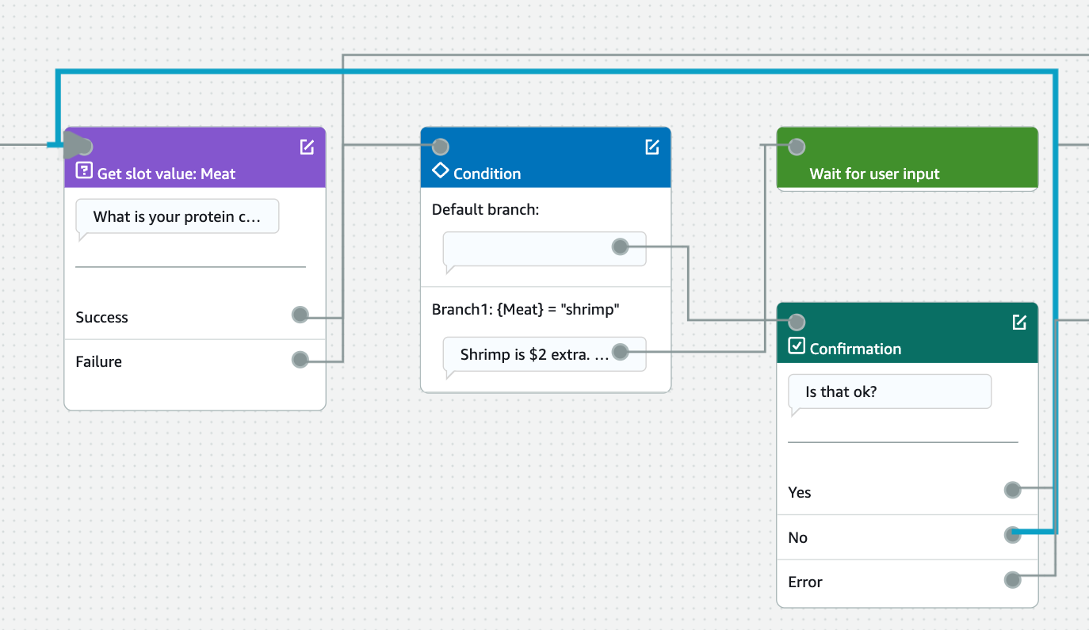This screenshot has height=630, width=1089.
Task: Select the Wait for user input block
Action: point(907,174)
